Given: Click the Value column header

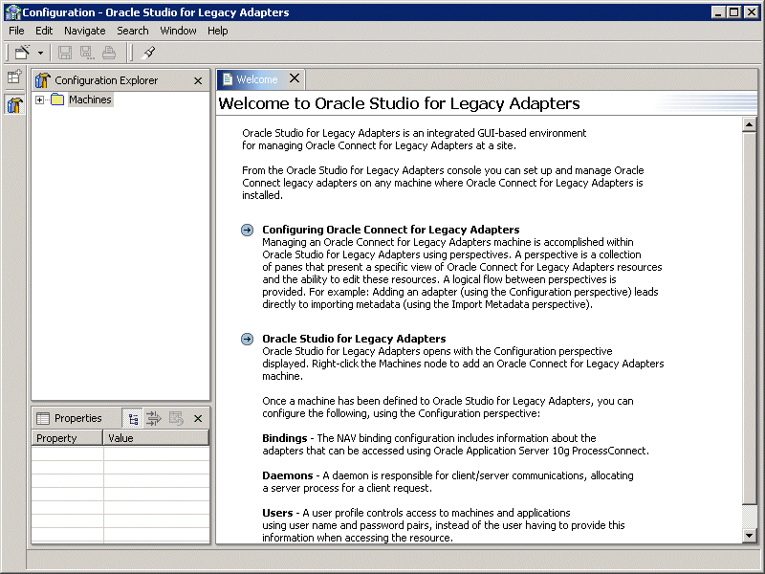Looking at the screenshot, I should coord(156,438).
